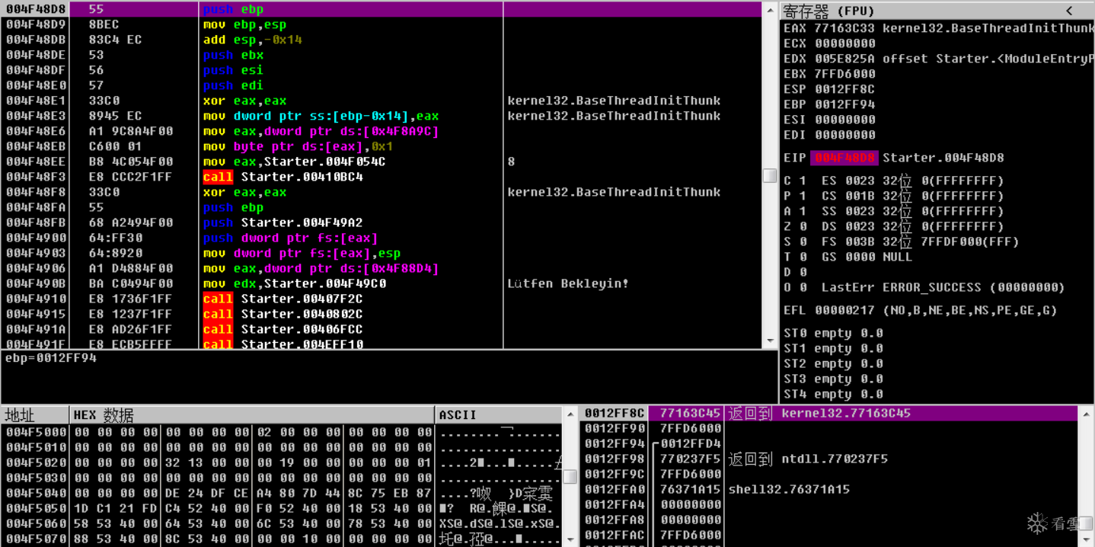
Task: Toggle the Z zero flag value
Action: [803, 226]
